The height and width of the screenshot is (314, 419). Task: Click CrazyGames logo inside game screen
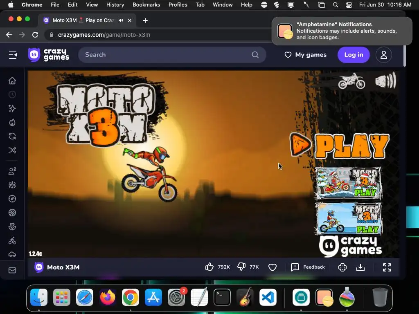[x=350, y=246]
